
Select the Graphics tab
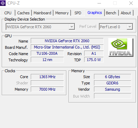tap(95, 13)
